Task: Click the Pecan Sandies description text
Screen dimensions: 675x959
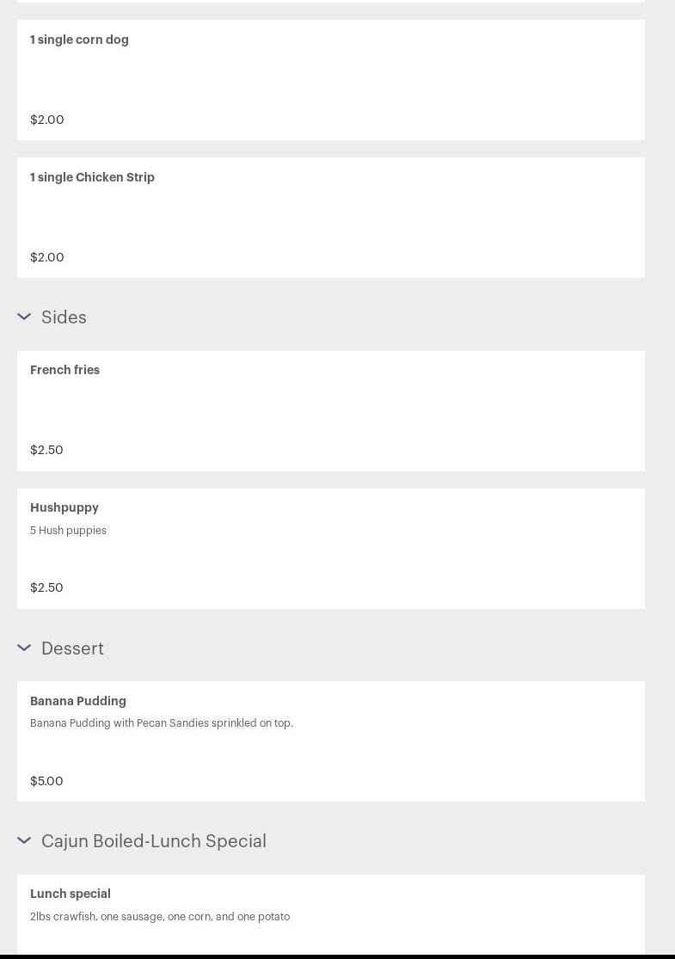Action: [x=162, y=723]
